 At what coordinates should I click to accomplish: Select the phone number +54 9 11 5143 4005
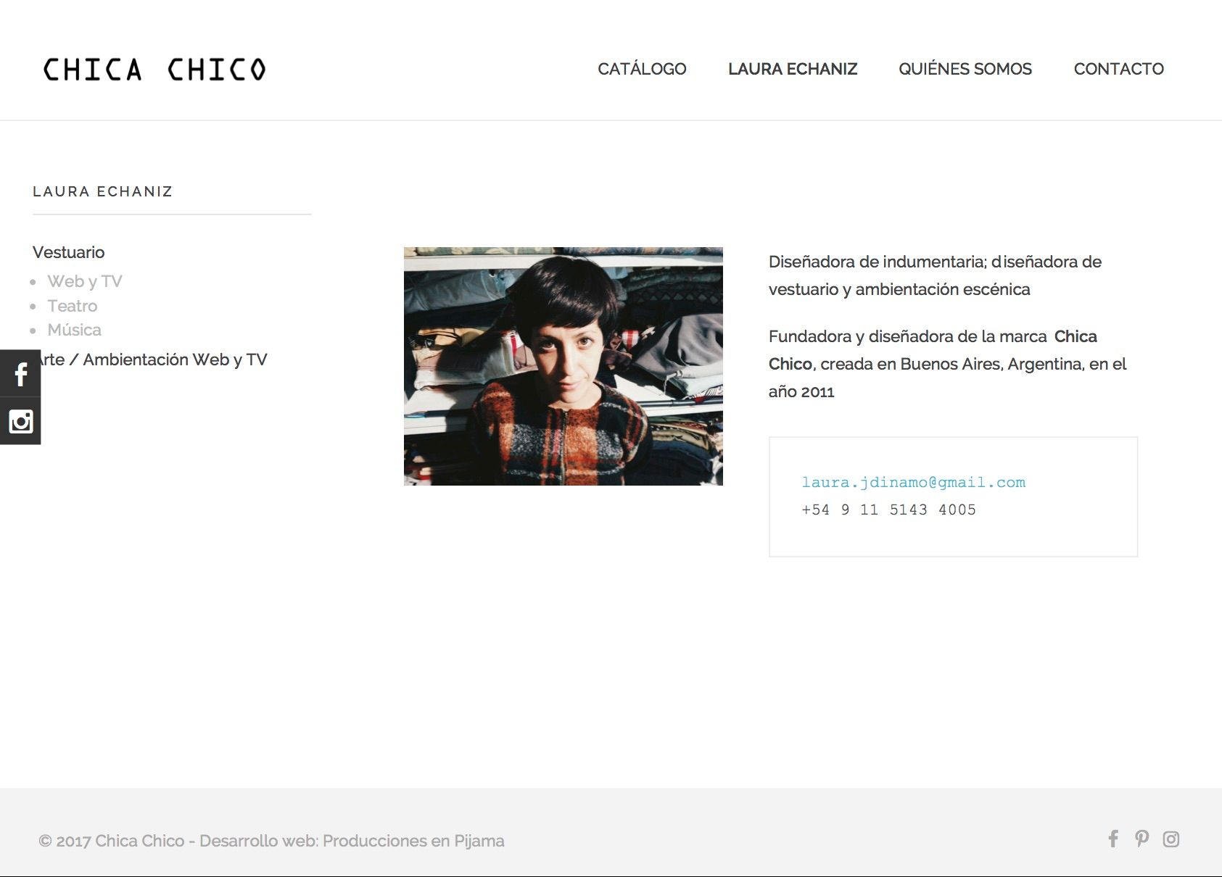pos(889,510)
